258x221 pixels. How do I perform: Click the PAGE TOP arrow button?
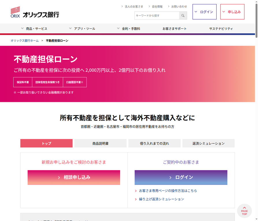tap(244, 211)
